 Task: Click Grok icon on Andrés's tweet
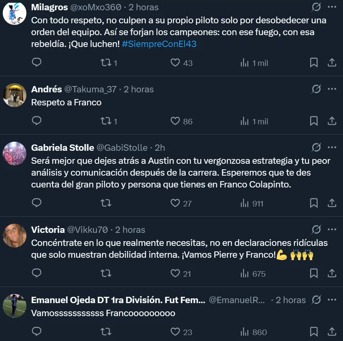point(316,89)
